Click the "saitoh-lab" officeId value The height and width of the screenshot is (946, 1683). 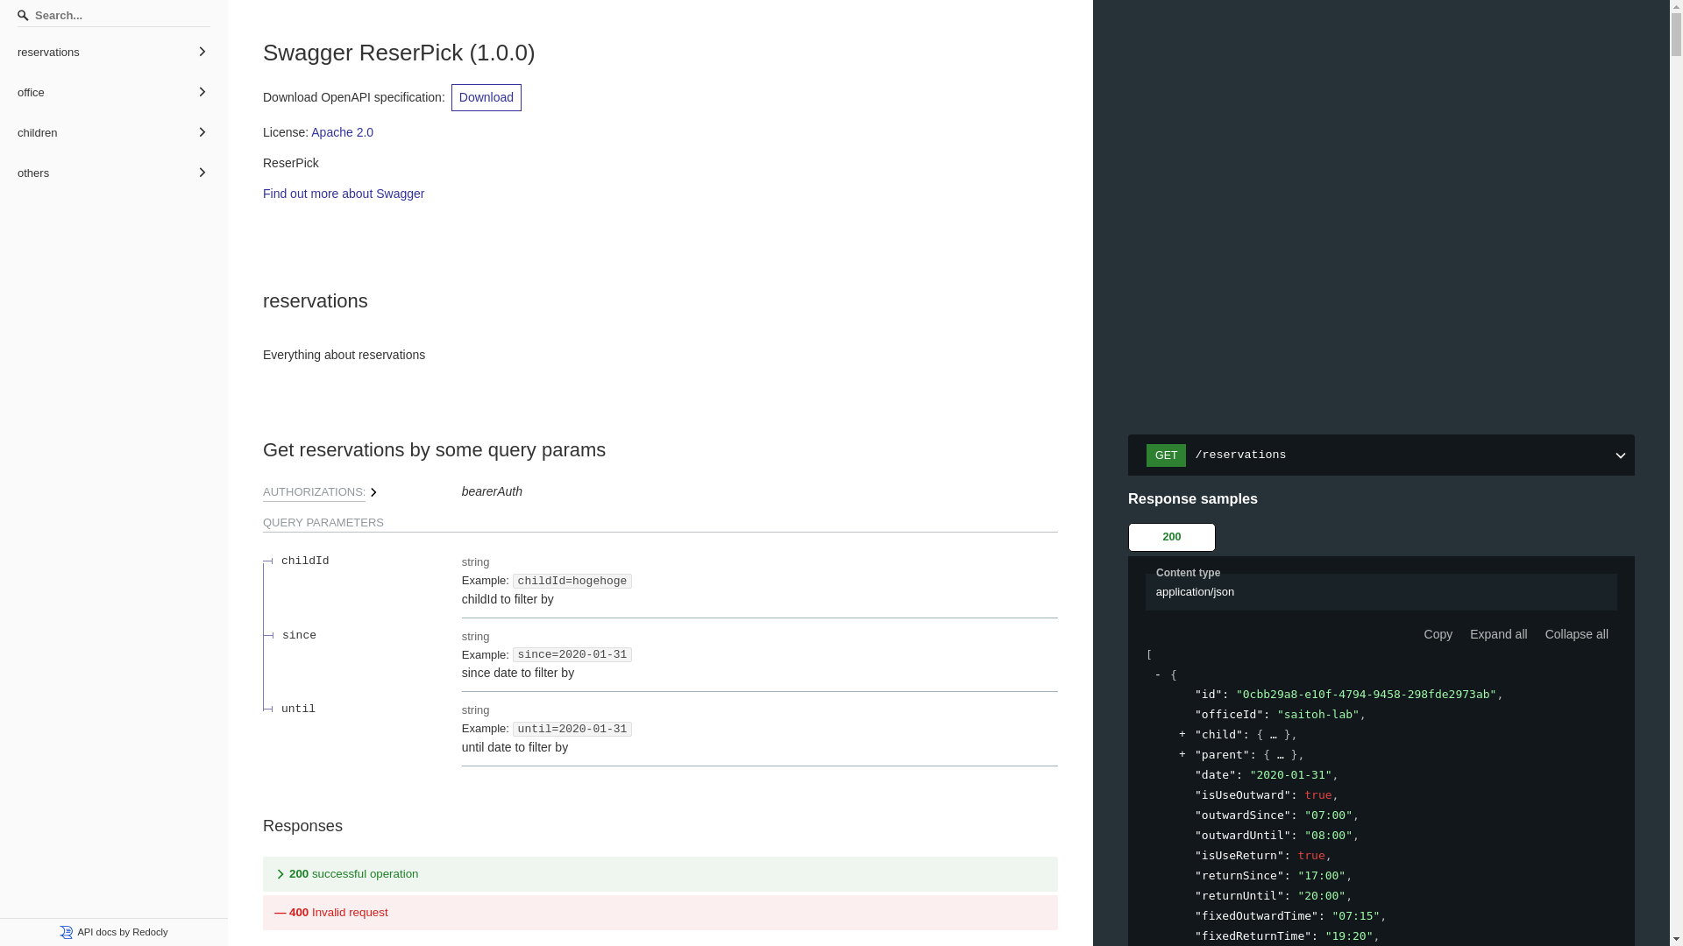pos(1318,715)
